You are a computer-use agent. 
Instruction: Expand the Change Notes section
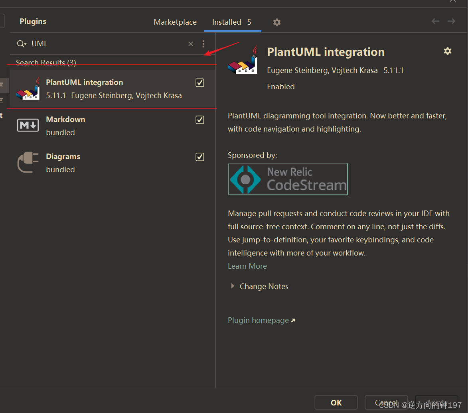[x=233, y=286]
